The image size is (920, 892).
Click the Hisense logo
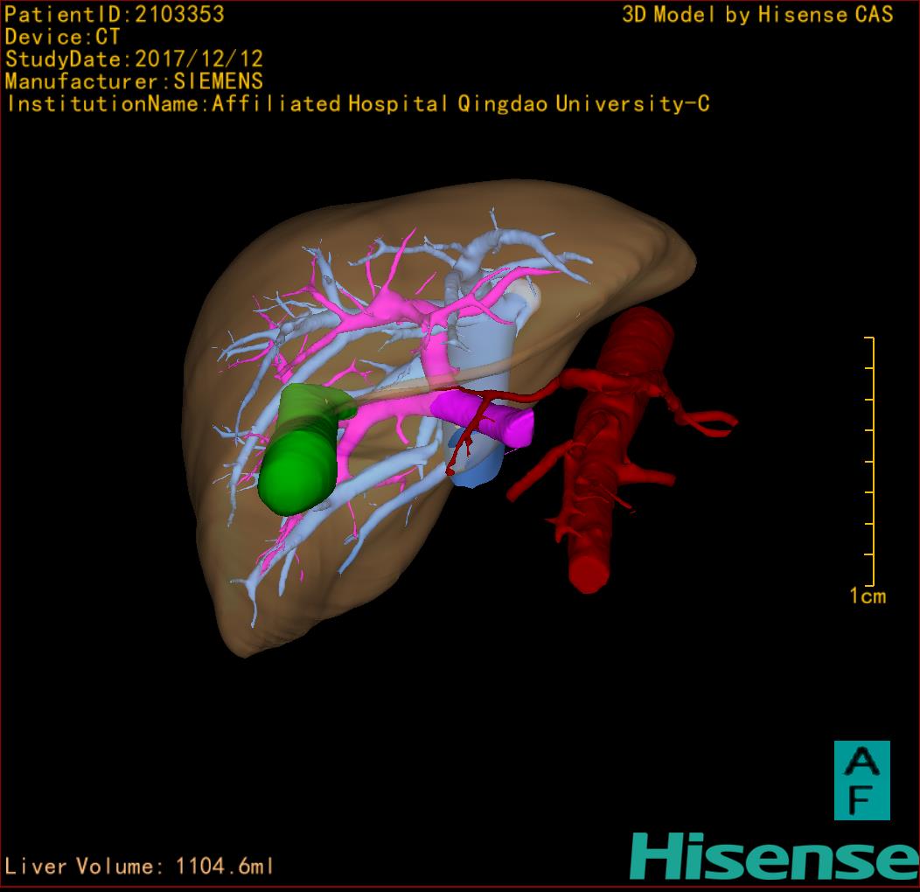point(775,856)
